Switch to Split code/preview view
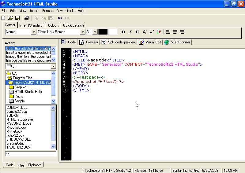Viewport: 245px width, 173px height. point(119,42)
